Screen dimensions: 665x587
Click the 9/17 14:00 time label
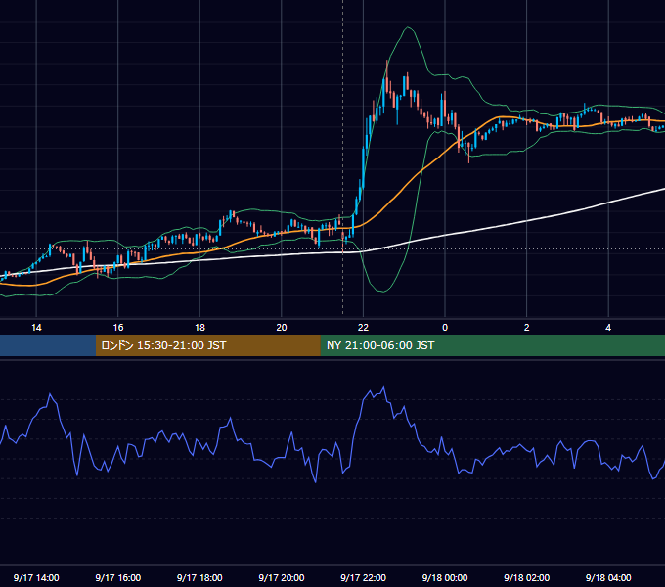(x=36, y=577)
